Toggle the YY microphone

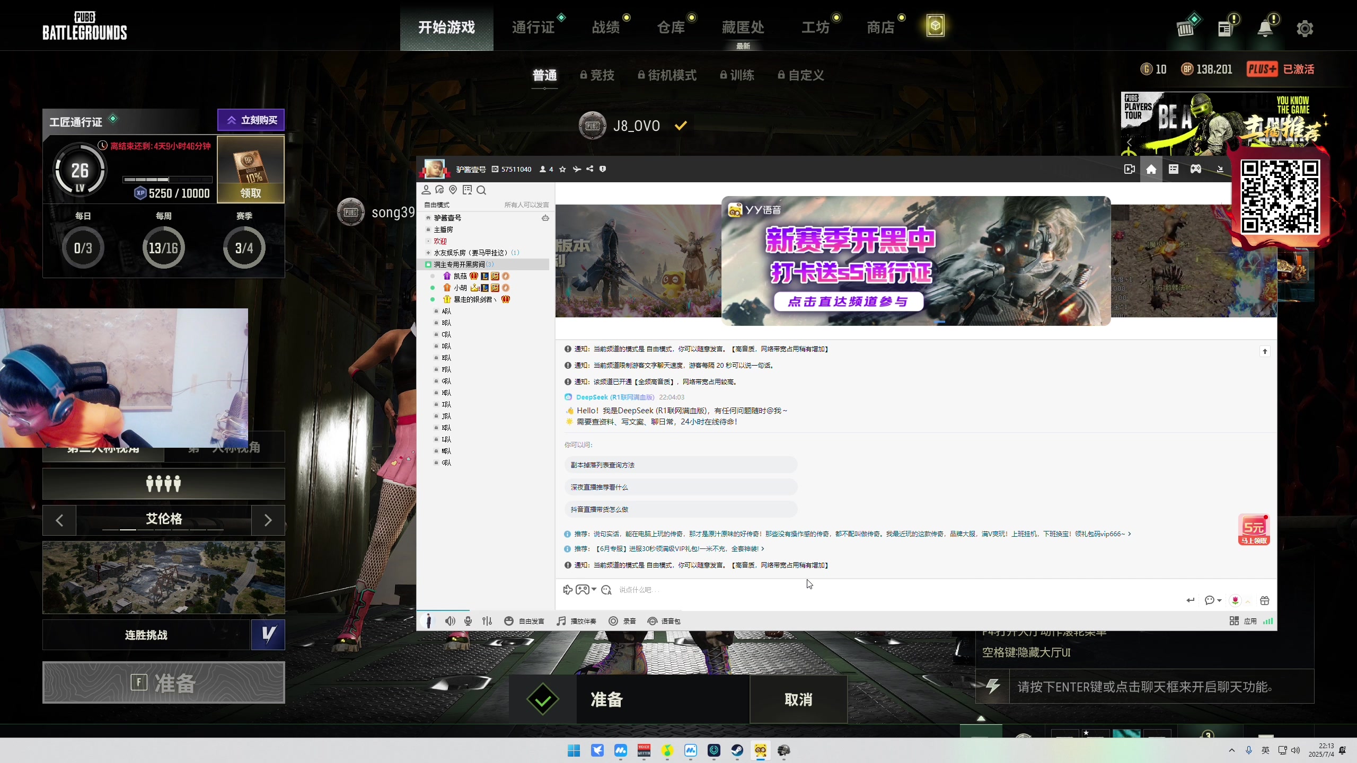click(x=468, y=621)
